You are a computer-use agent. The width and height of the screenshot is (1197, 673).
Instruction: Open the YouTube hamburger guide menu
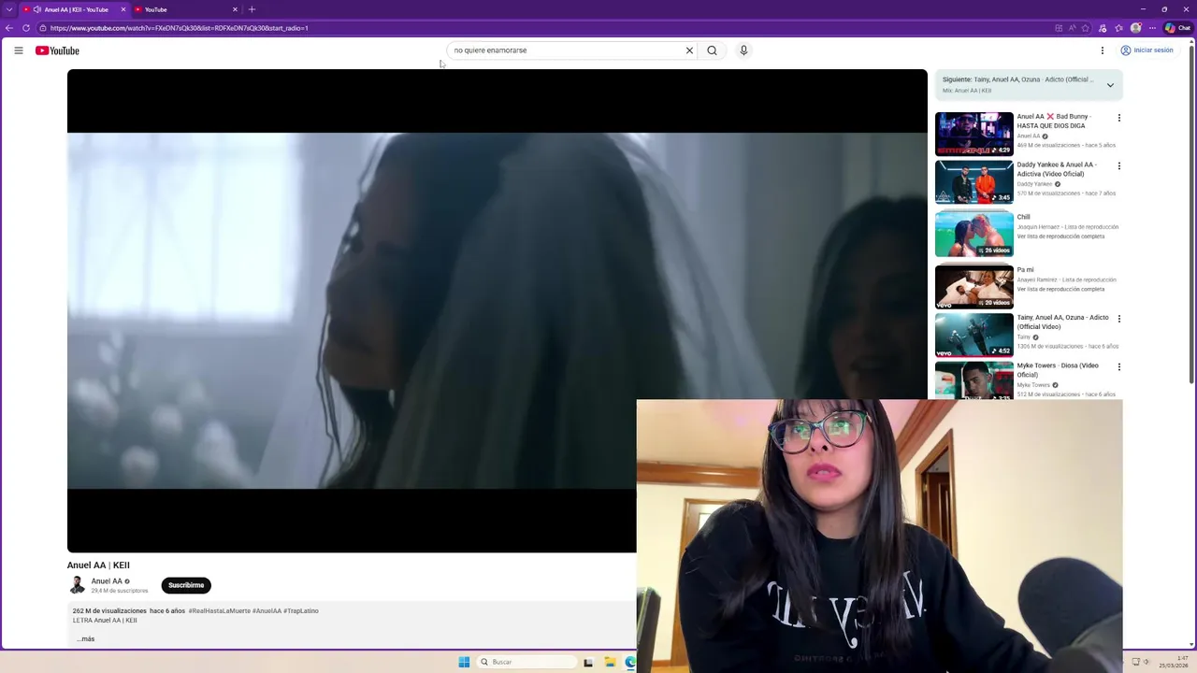(19, 50)
